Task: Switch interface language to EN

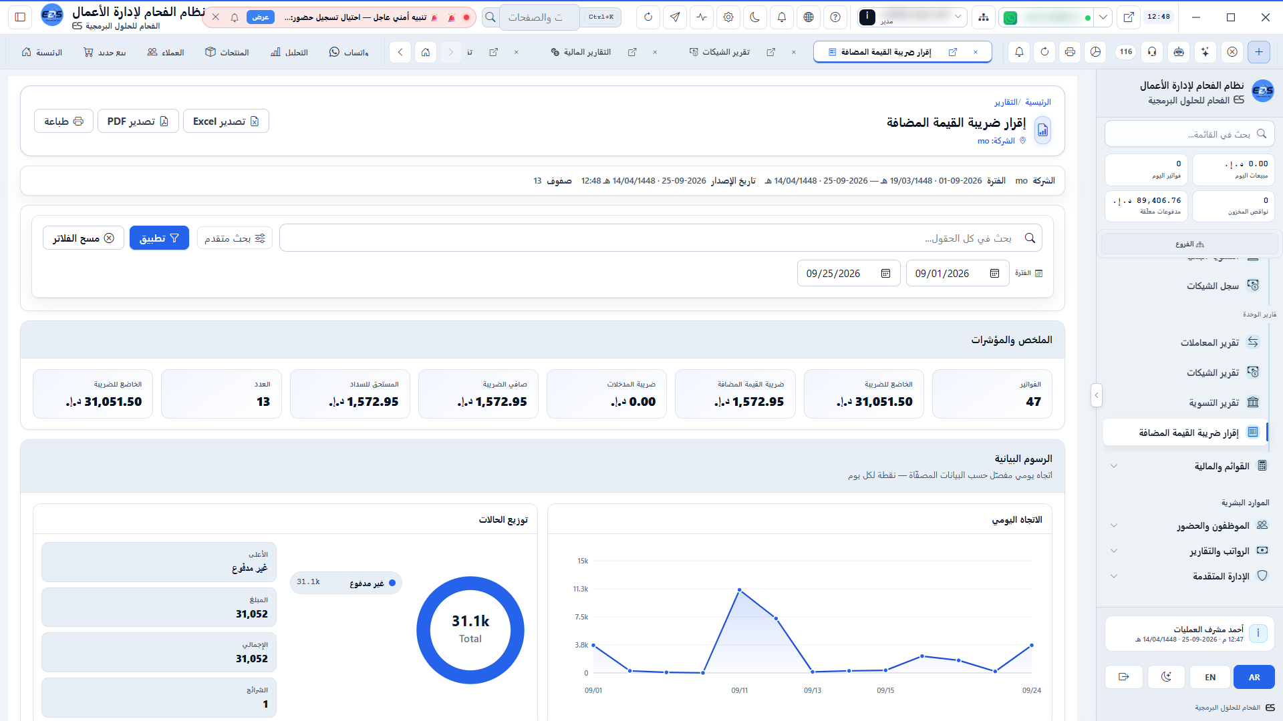Action: tap(1210, 677)
